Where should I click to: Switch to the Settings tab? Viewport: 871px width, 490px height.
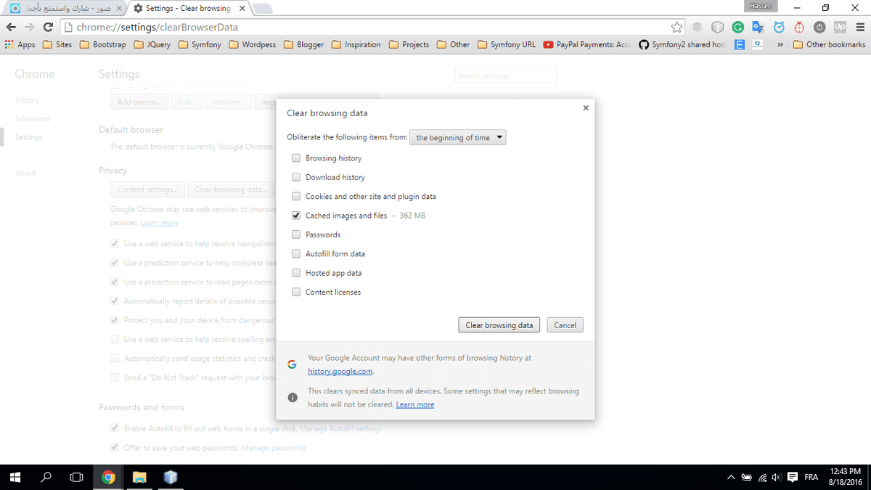click(187, 9)
